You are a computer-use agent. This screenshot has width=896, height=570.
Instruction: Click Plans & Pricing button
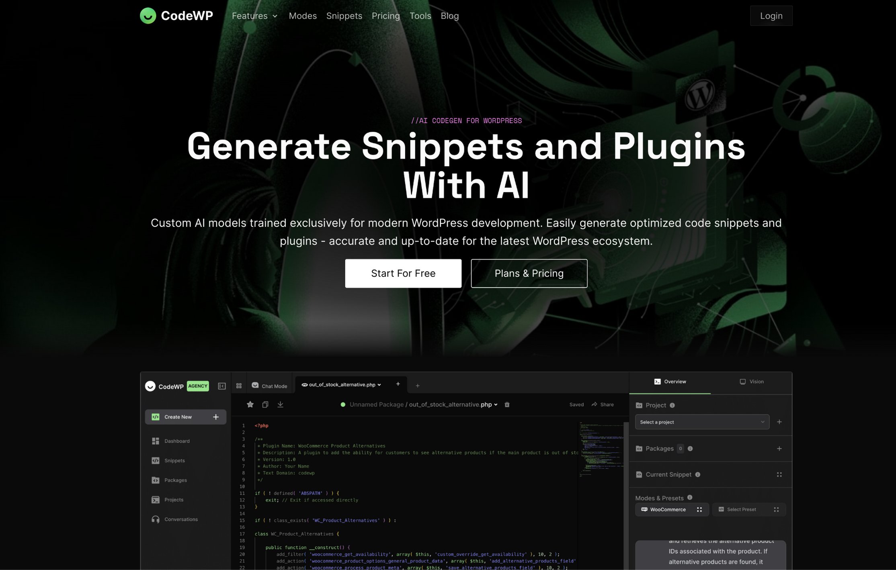point(529,273)
